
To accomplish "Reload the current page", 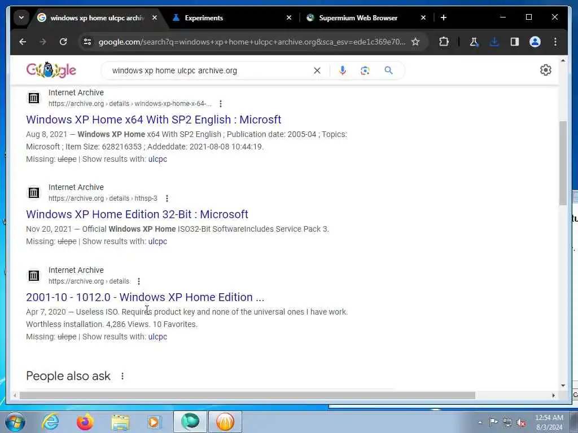I will [63, 42].
